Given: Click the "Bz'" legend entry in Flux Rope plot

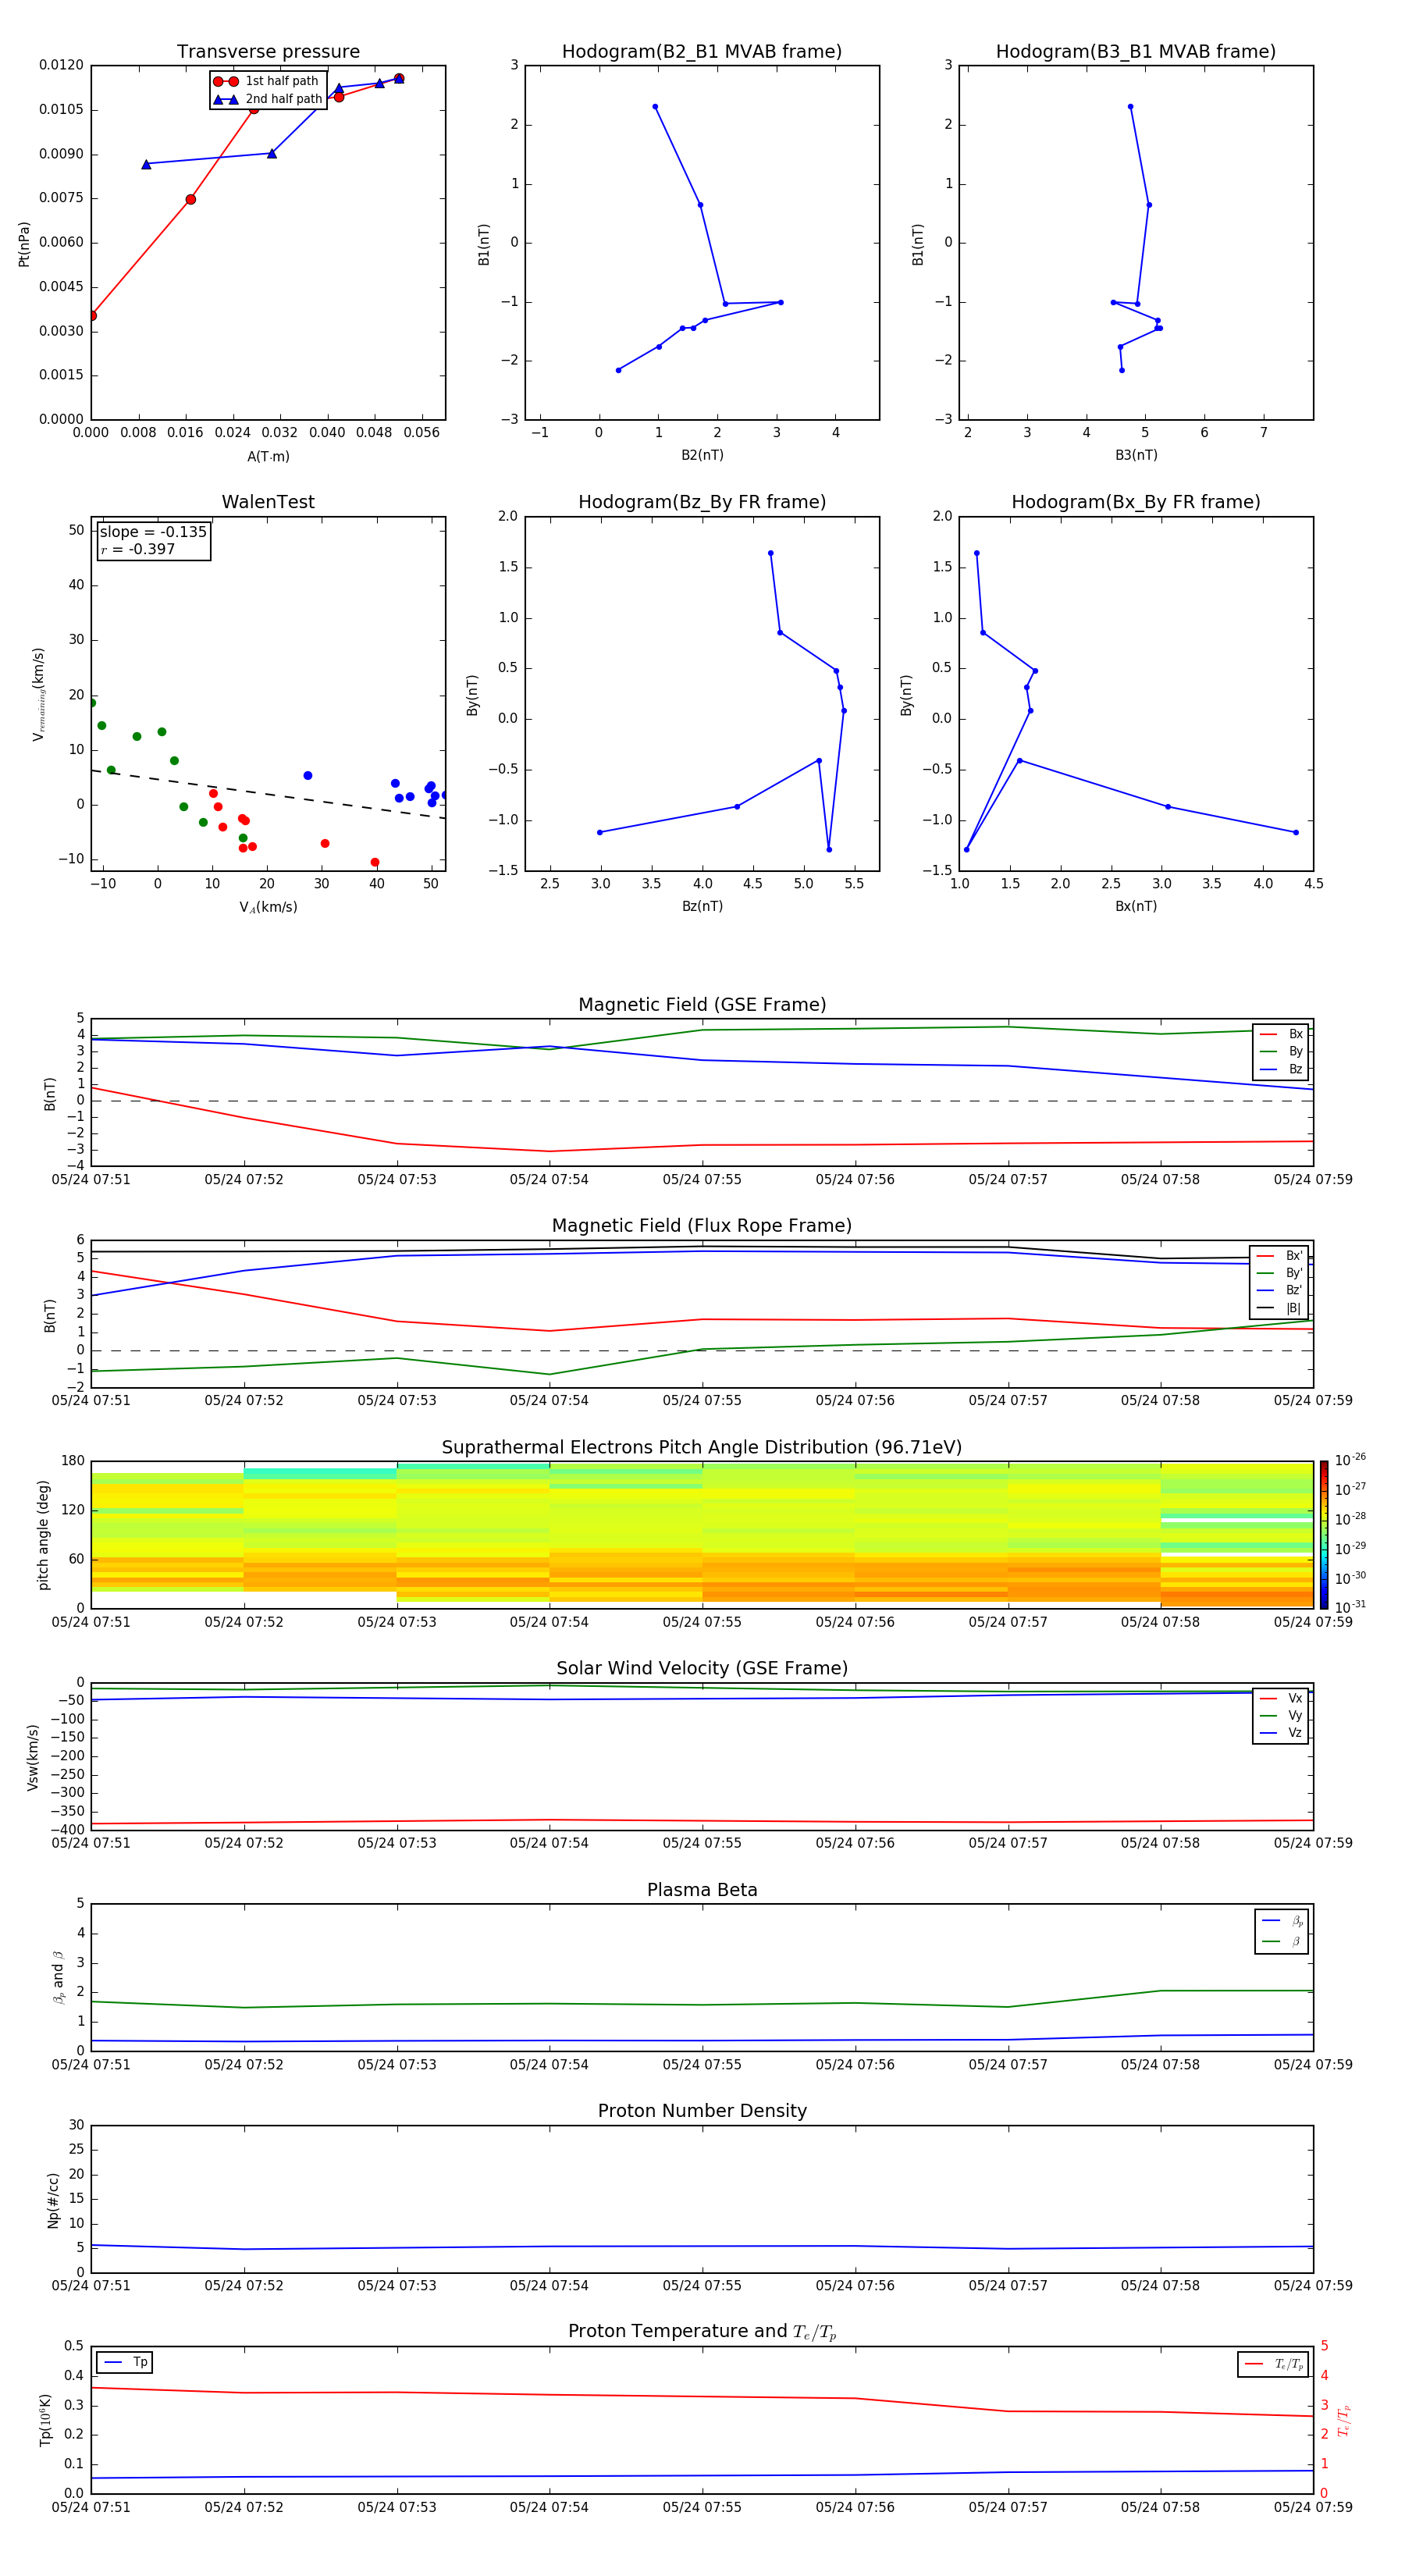Looking at the screenshot, I should click(x=1280, y=1291).
